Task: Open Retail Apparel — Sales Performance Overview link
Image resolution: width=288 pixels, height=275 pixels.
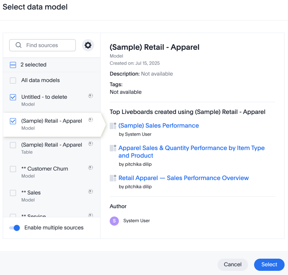Action: [x=184, y=178]
